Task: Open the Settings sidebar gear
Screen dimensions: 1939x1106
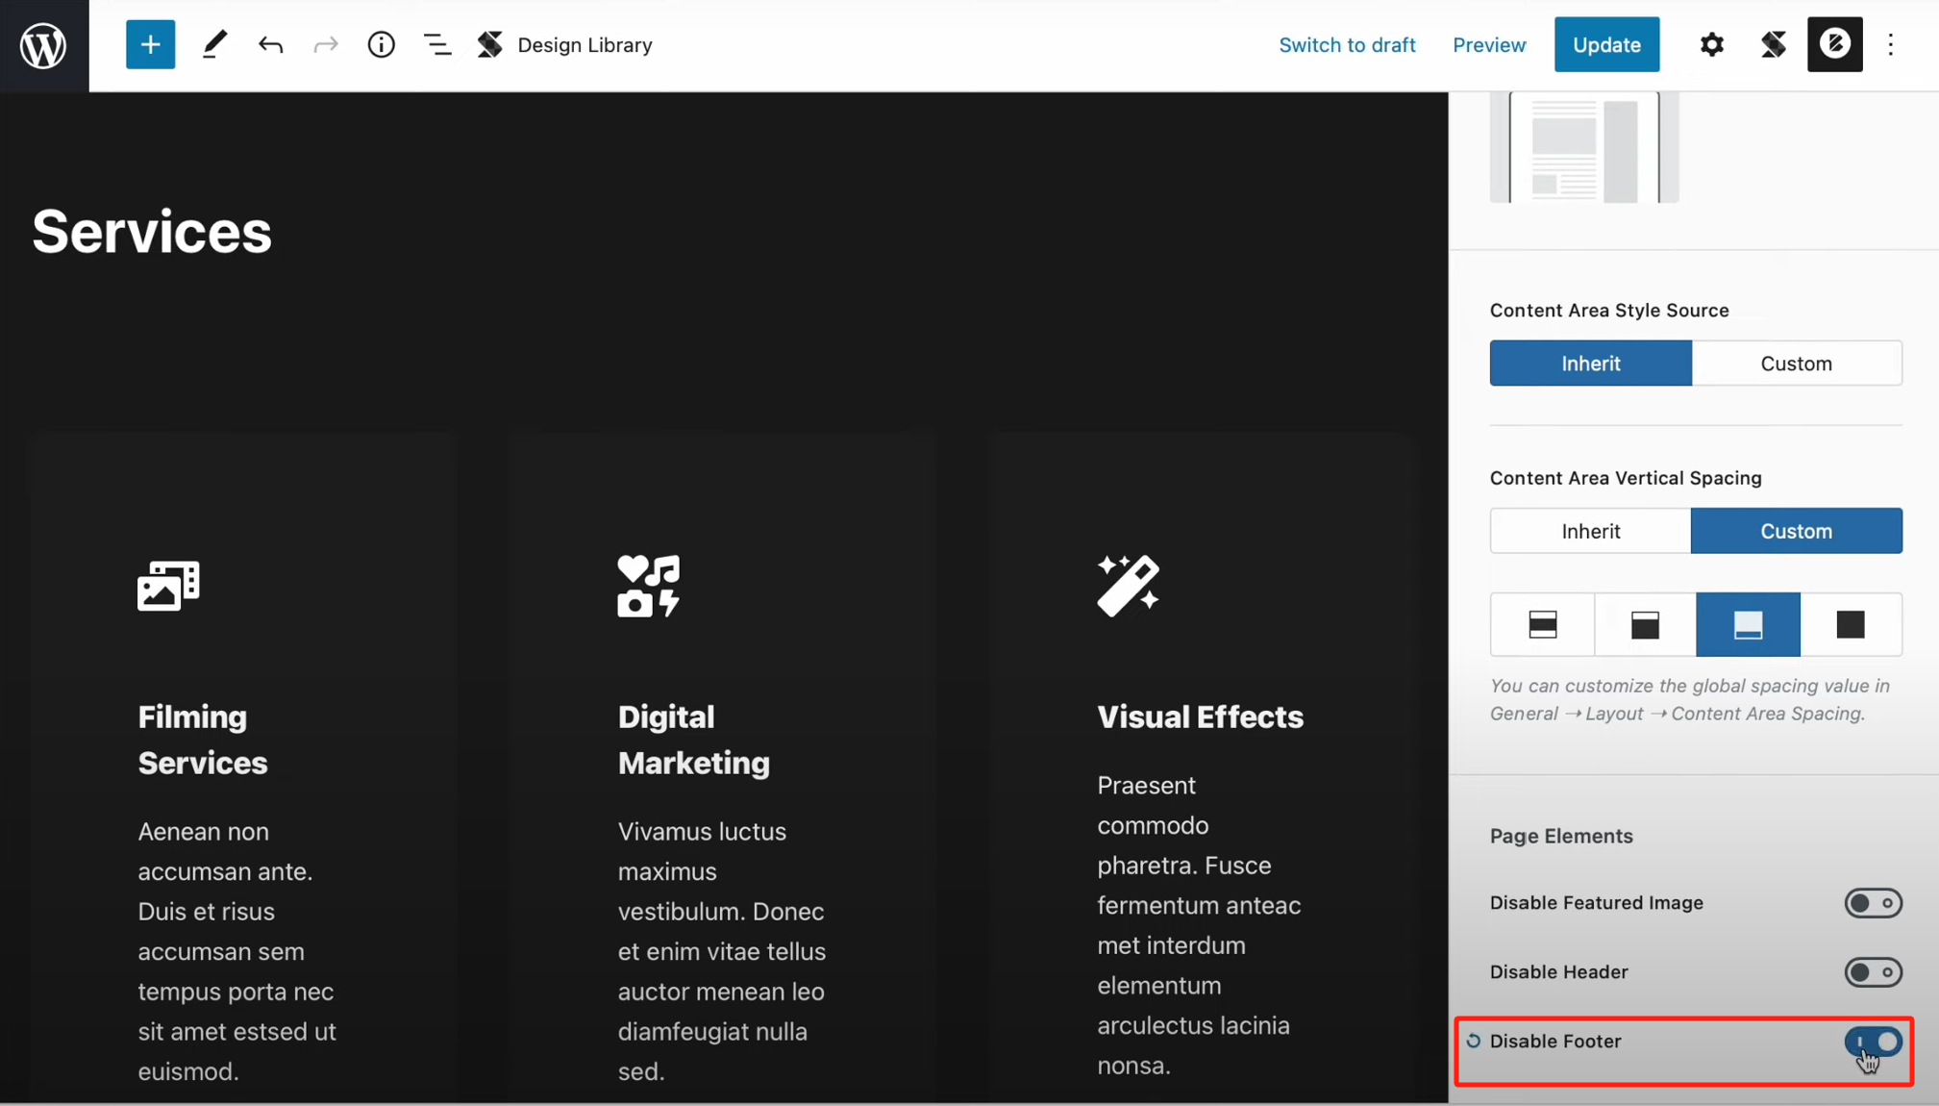Action: pos(1712,44)
